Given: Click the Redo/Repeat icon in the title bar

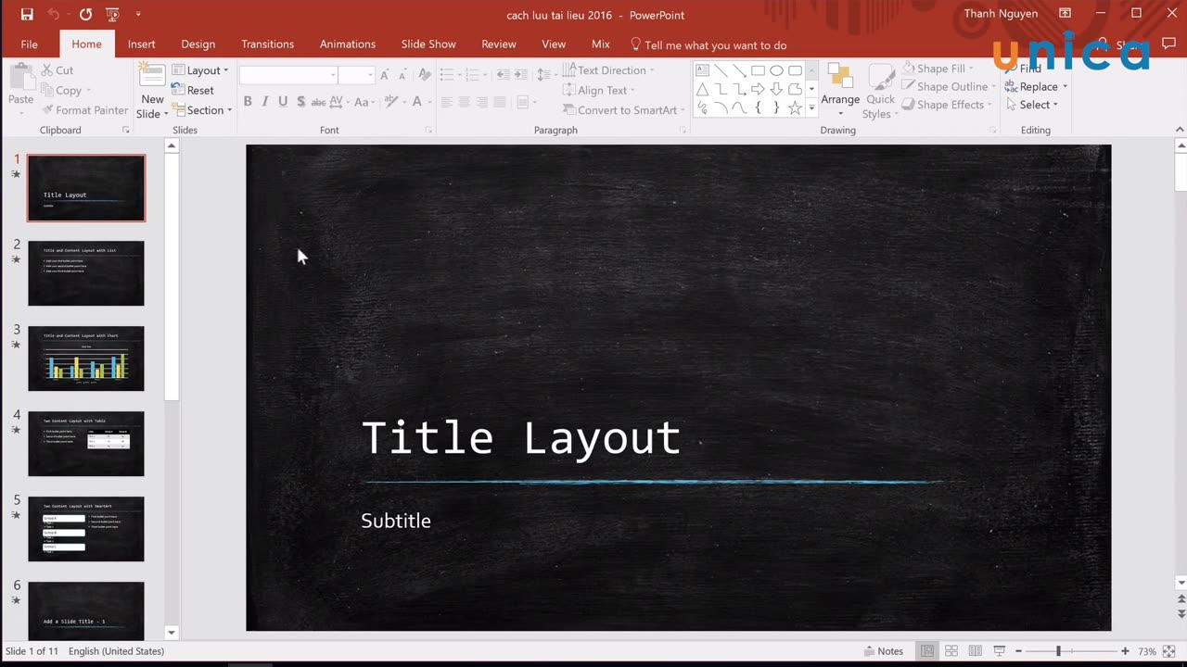Looking at the screenshot, I should [85, 14].
